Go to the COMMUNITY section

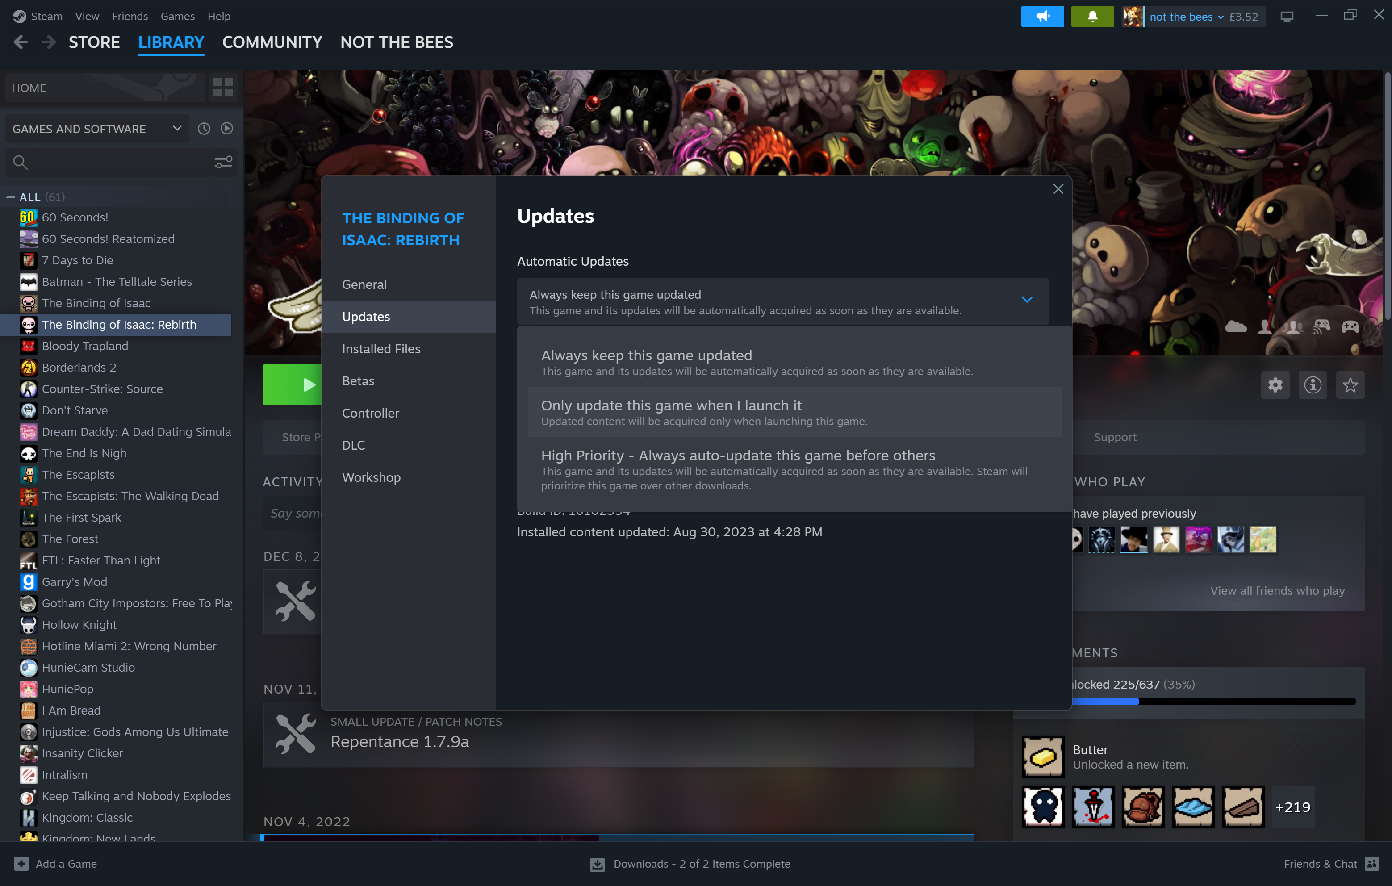(x=272, y=42)
